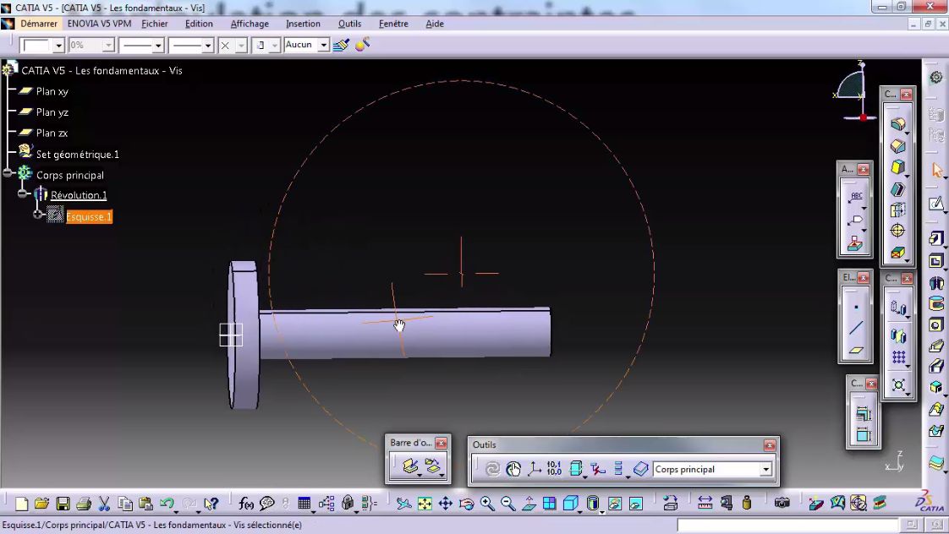949x534 pixels.
Task: Select the Pan tool in bottom toolbar
Action: [445, 503]
